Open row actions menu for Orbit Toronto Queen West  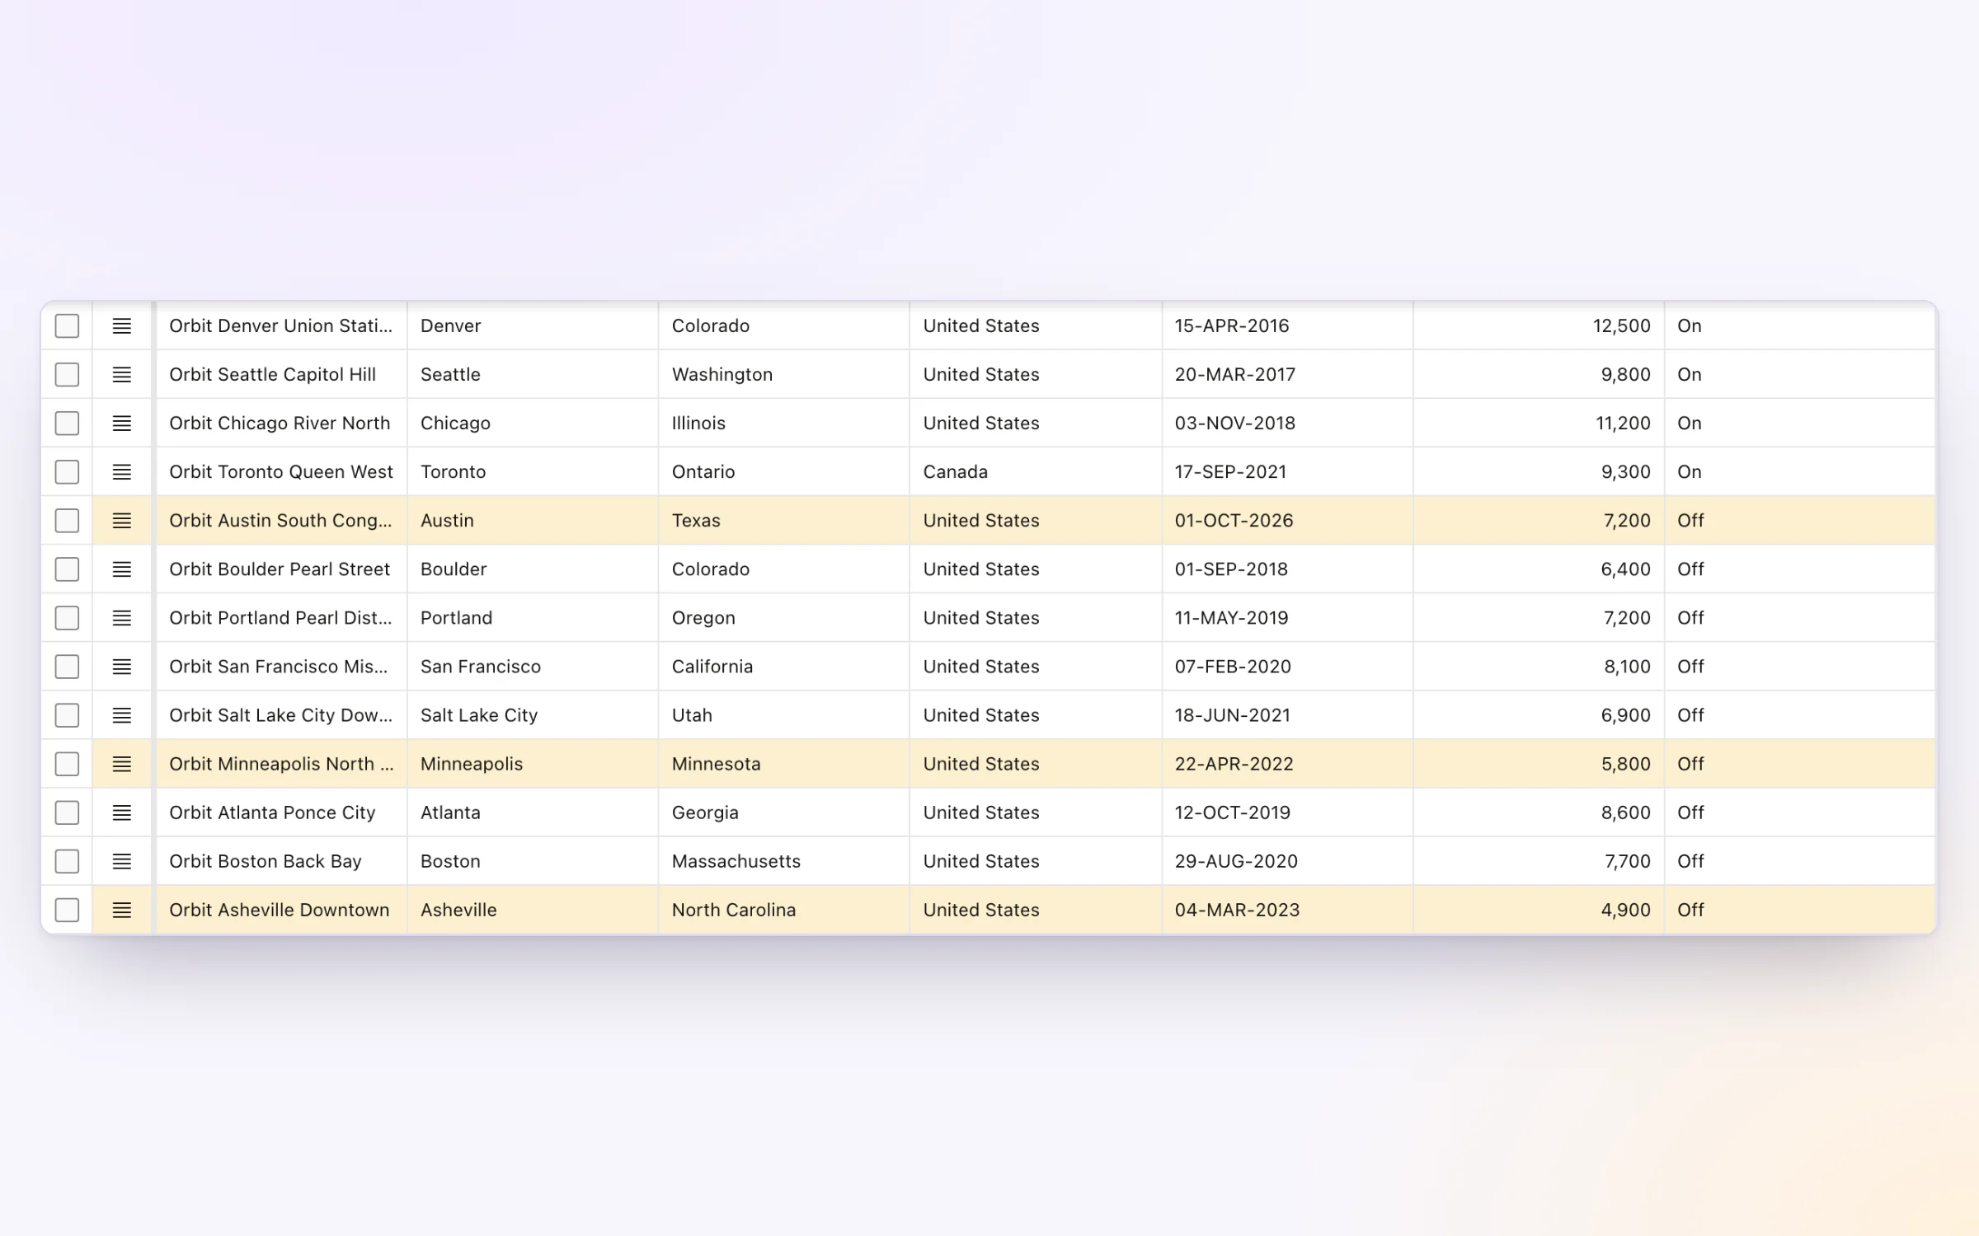[x=121, y=472]
